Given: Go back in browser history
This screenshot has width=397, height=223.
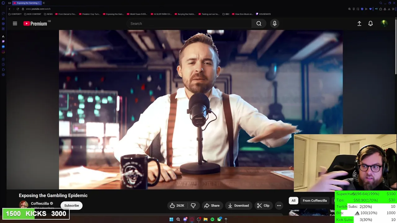Looking at the screenshot, I should tap(9, 9).
